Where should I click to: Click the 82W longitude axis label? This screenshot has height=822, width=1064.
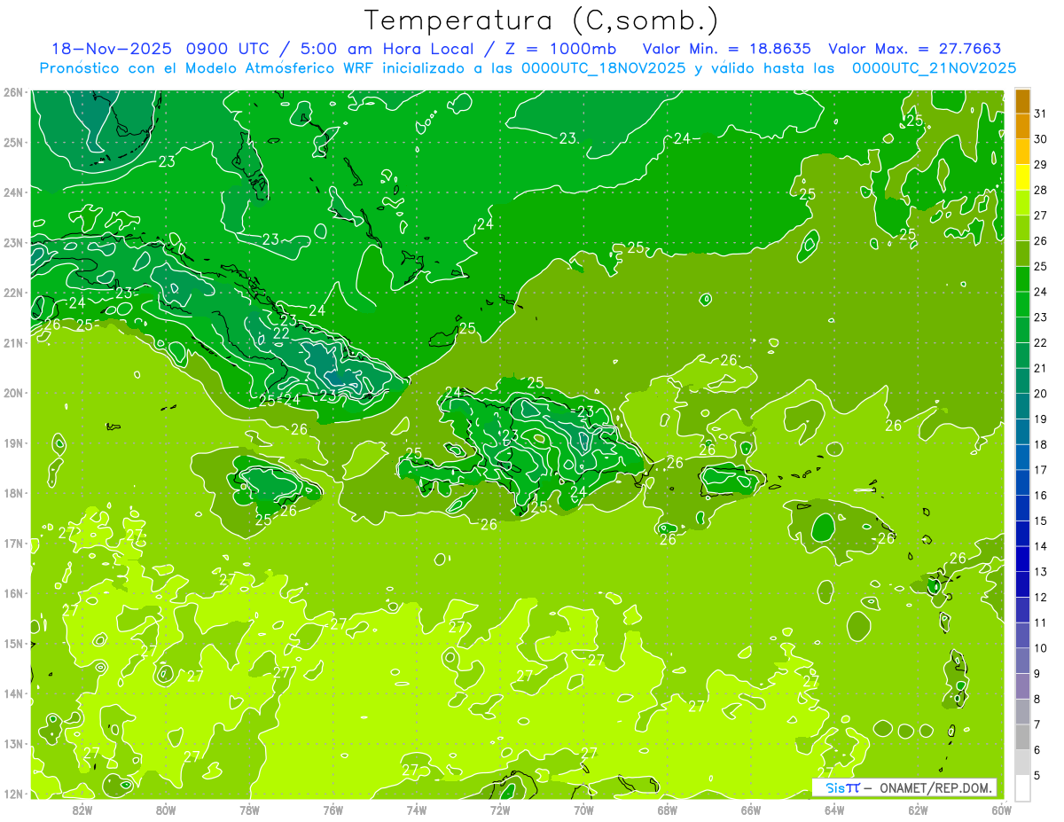pos(82,810)
